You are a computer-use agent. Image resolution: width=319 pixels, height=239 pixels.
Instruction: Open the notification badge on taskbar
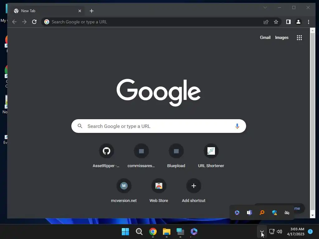[x=310, y=232]
